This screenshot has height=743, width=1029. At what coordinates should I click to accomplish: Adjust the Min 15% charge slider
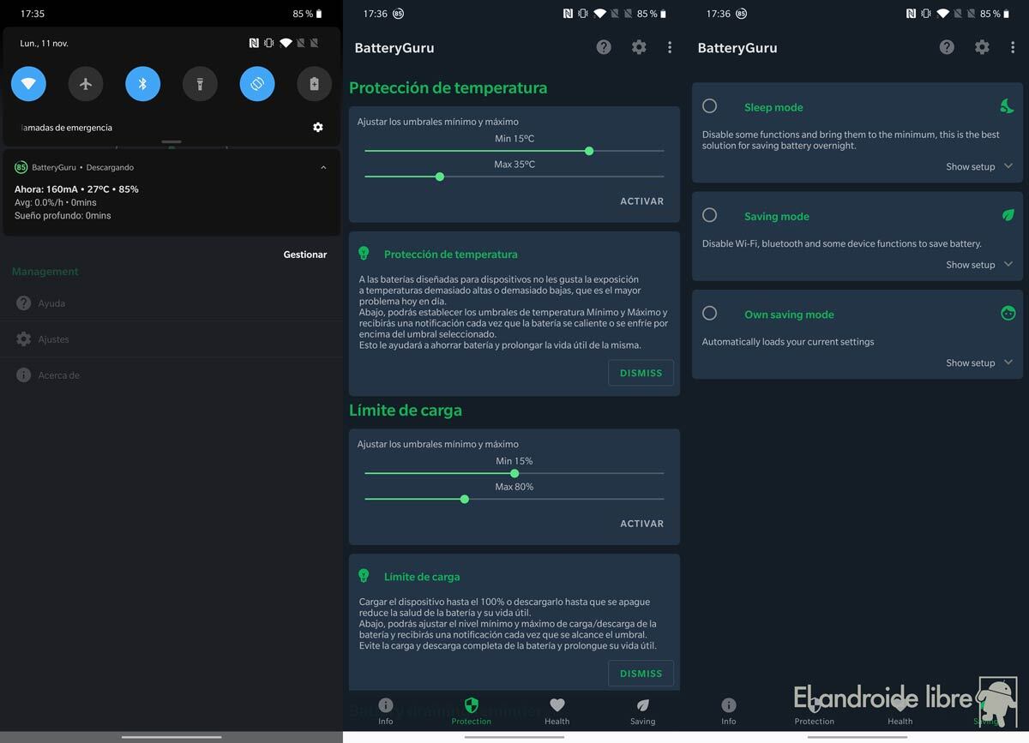pos(514,473)
